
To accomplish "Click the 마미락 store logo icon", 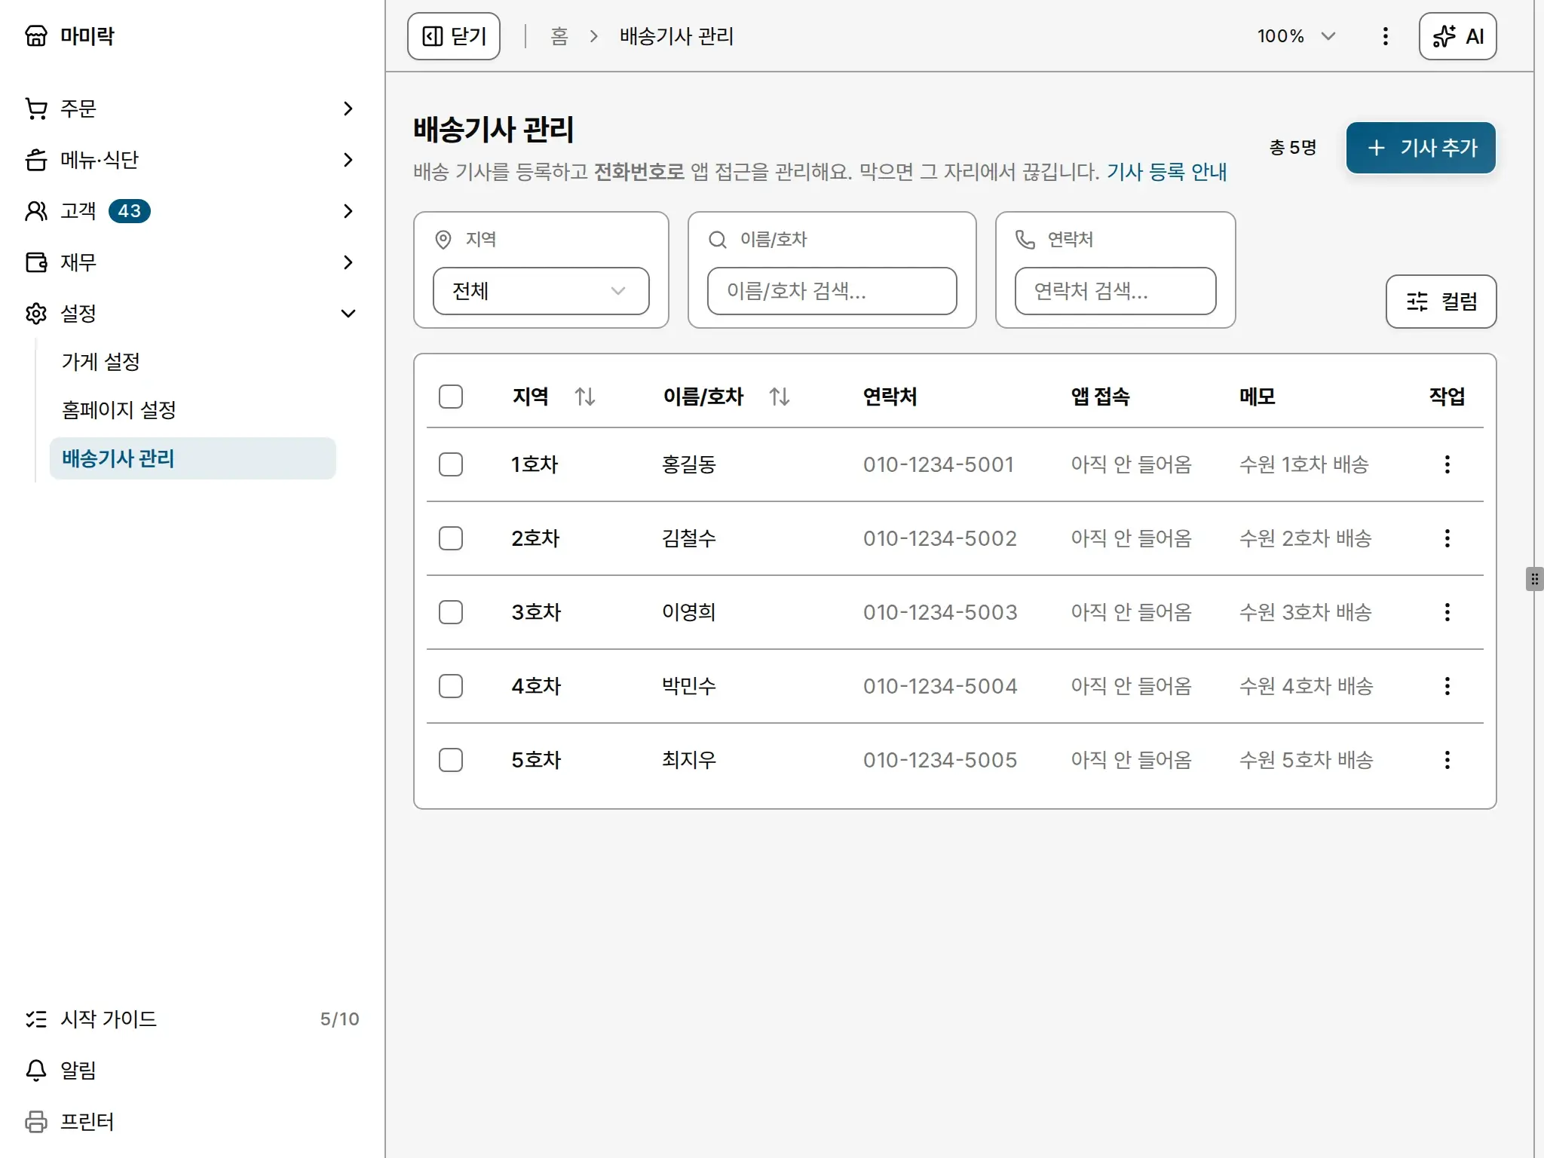I will [x=36, y=35].
